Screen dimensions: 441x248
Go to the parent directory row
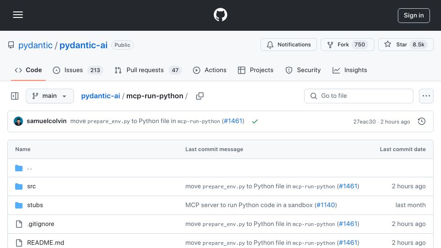point(220,168)
